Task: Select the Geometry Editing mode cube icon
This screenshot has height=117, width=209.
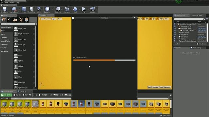Action: tap(27, 19)
